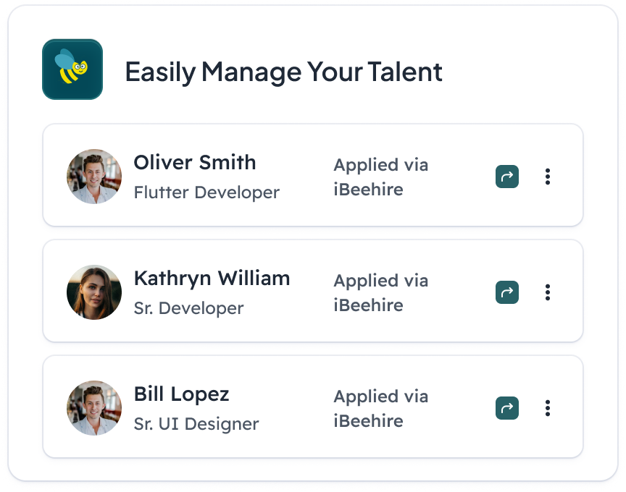Open candidate Bill Lopez's name
The width and height of the screenshot is (626, 492).
[x=181, y=394]
